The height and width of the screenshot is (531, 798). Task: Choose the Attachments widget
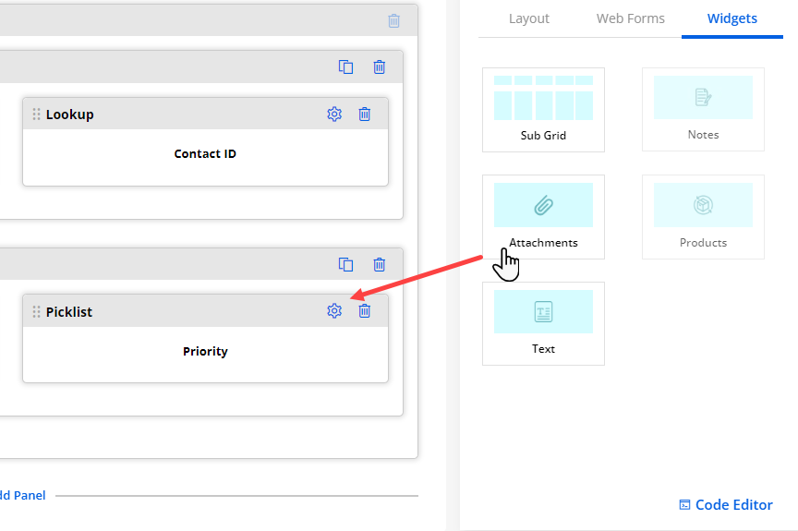[x=543, y=216]
